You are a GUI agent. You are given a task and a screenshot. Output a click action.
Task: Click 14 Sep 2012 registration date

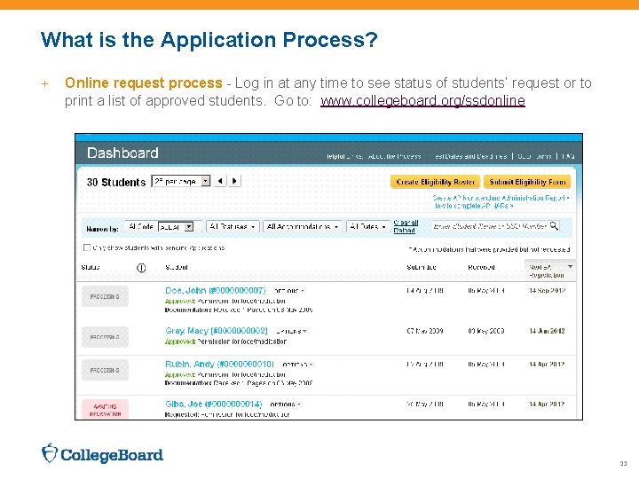[x=547, y=291]
